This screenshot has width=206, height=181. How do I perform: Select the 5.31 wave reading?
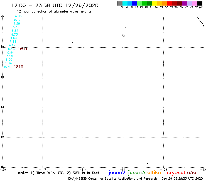pyautogui.click(x=16, y=27)
